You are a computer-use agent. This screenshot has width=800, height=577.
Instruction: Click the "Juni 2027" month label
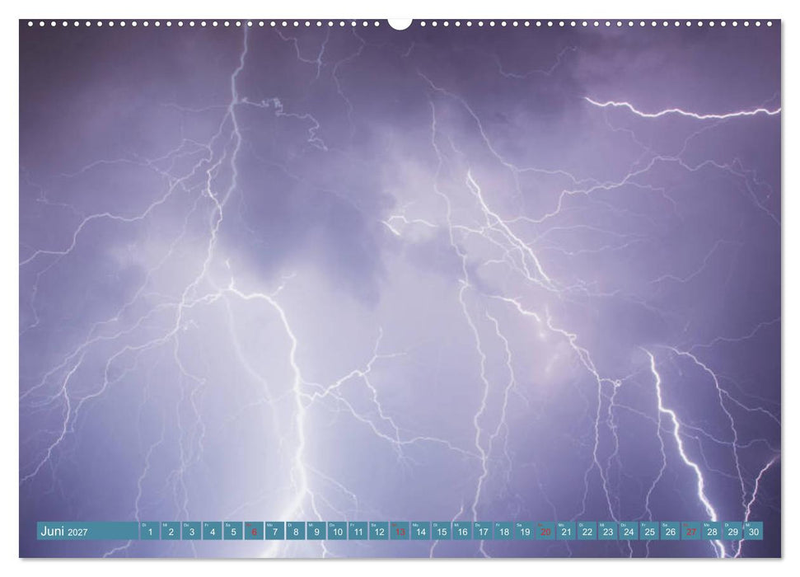pyautogui.click(x=63, y=531)
